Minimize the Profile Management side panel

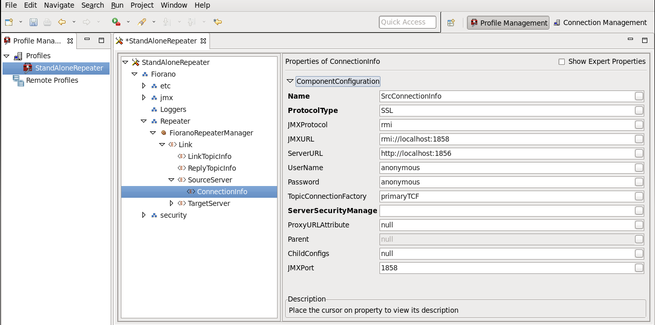click(x=88, y=40)
